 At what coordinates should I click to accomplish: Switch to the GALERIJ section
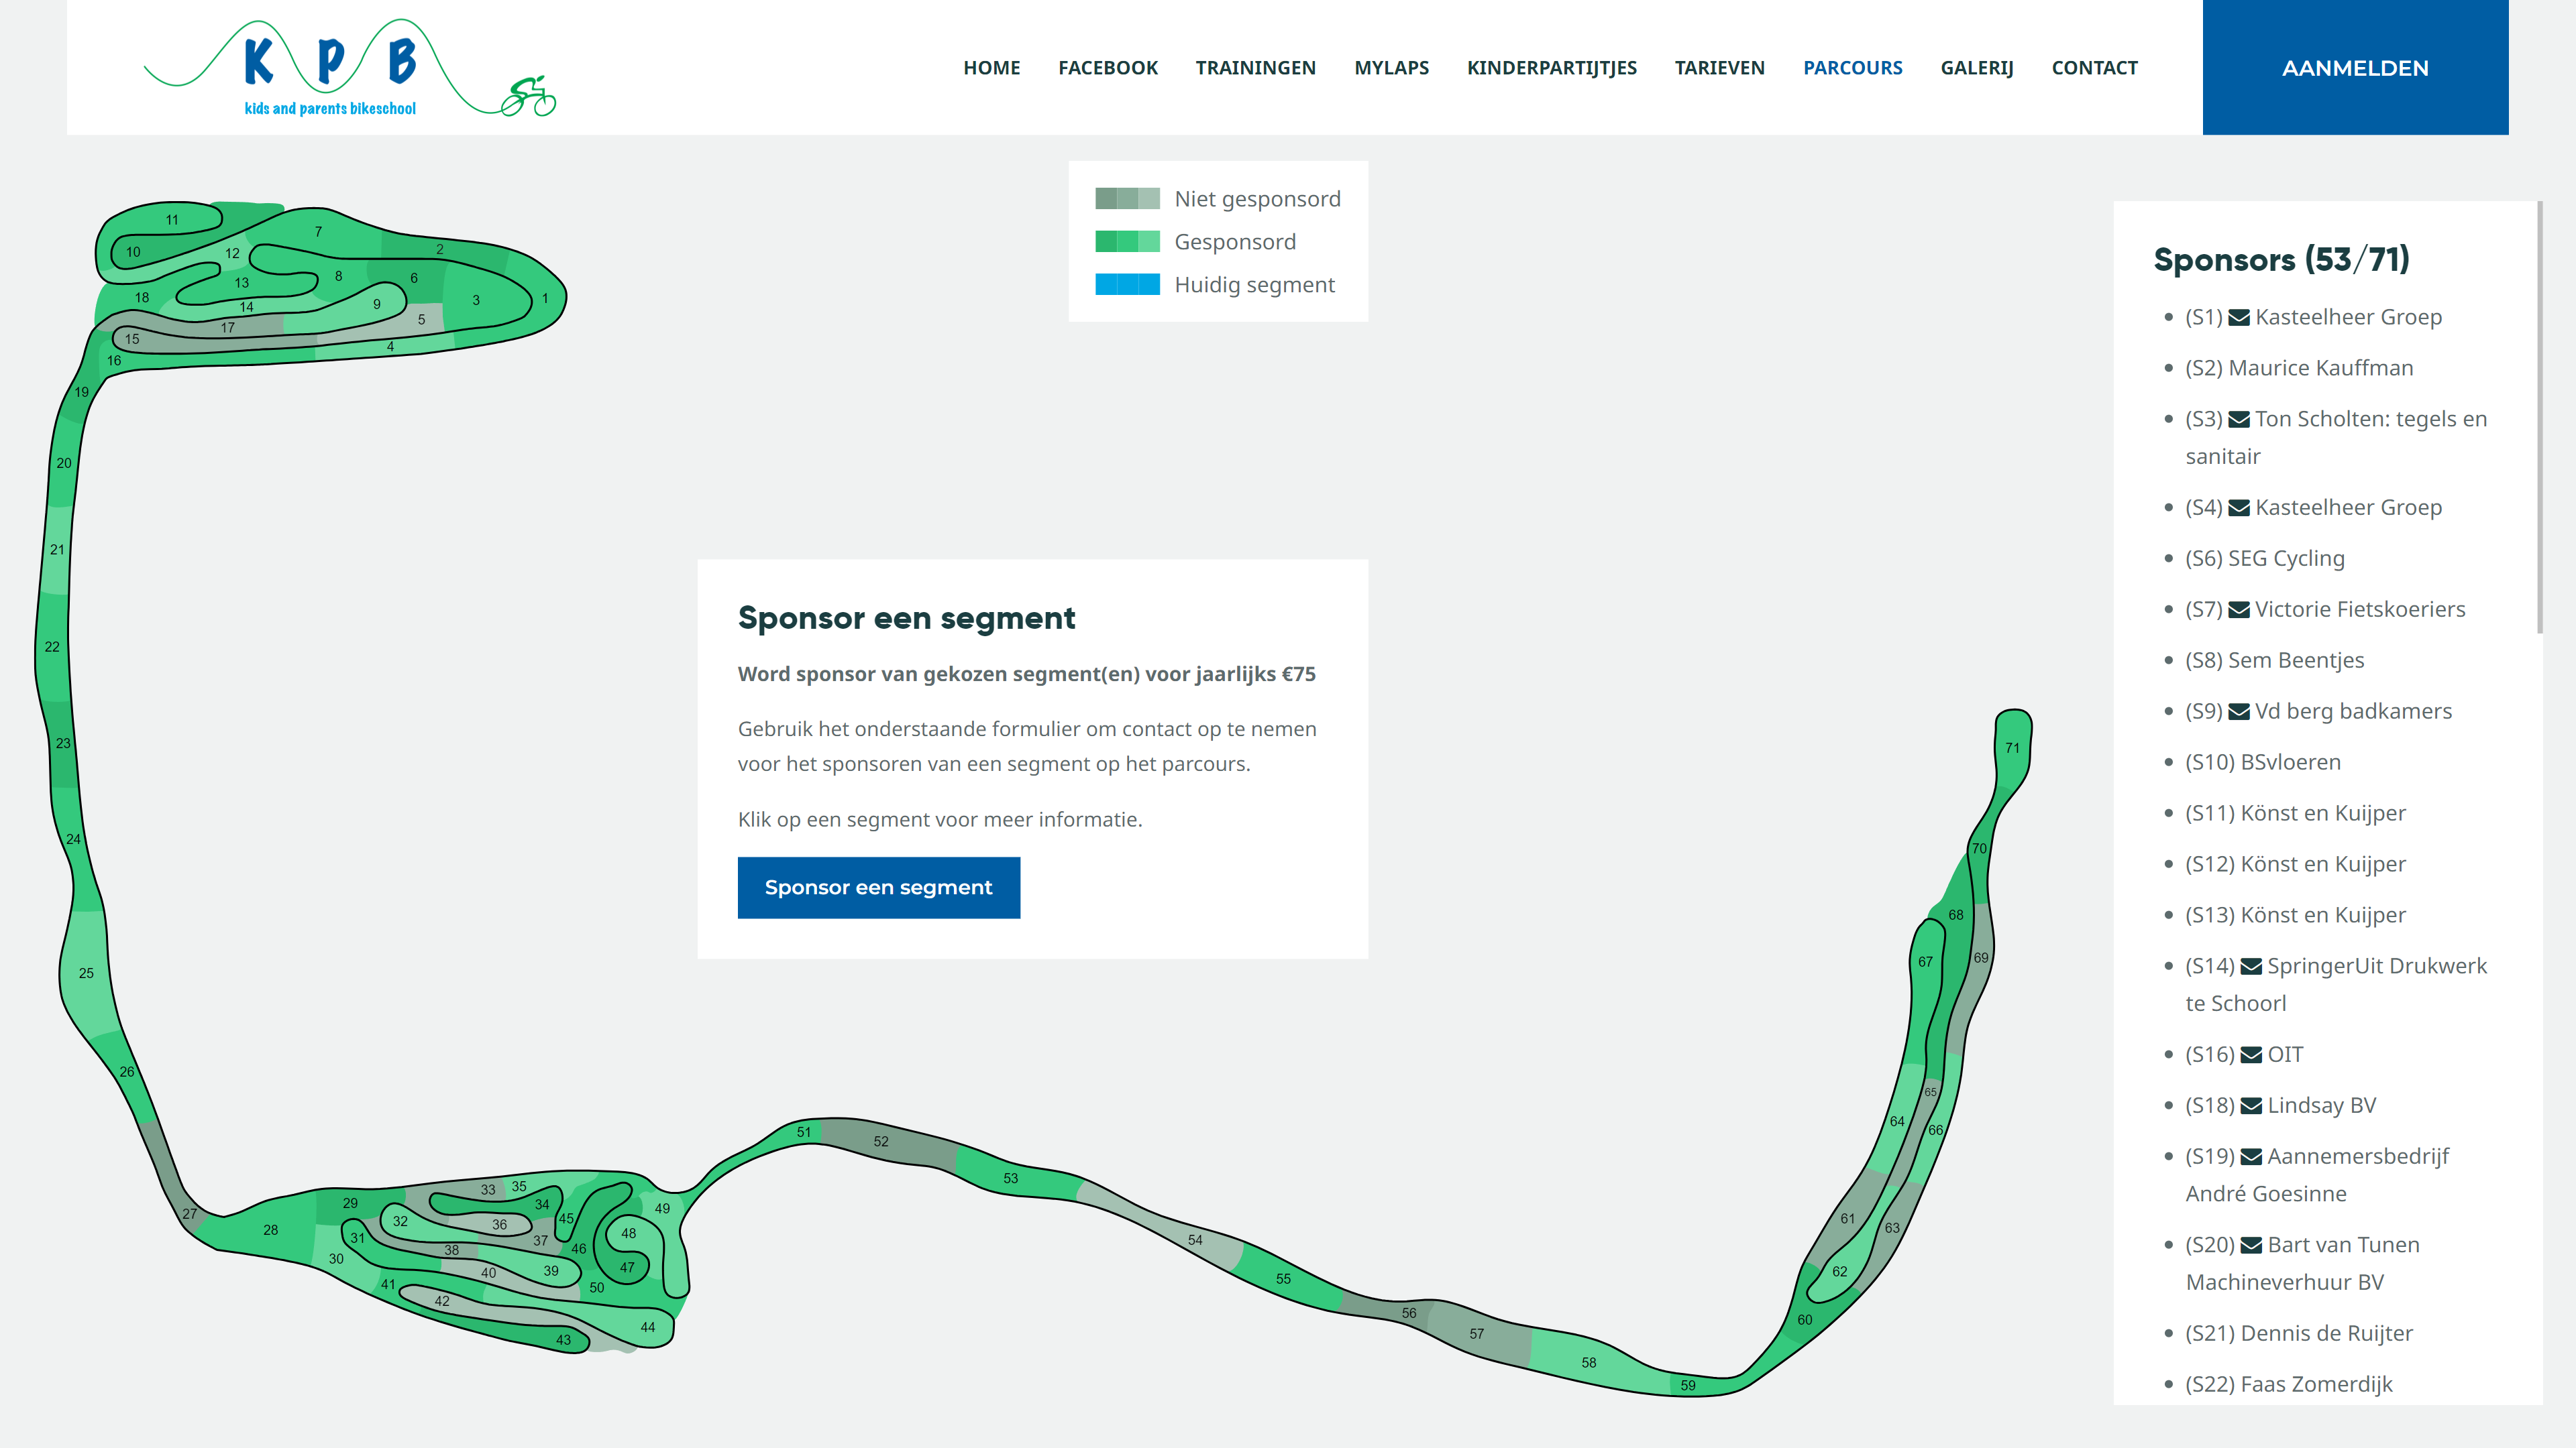1977,67
